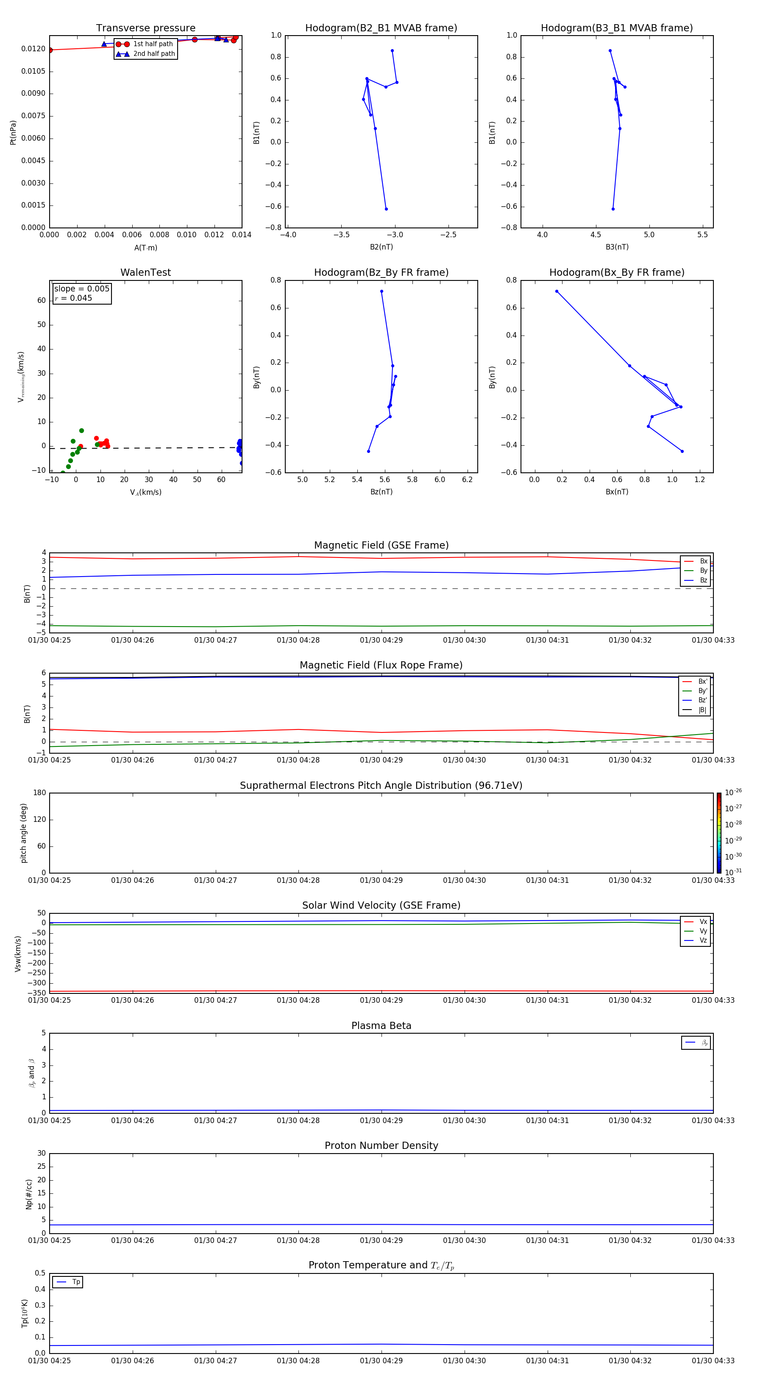The width and height of the screenshot is (763, 1398).
Task: Click the Bz entry in GSE magnetic field legend
Action: 696,580
